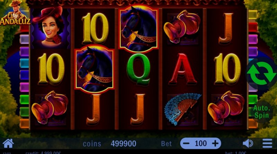This screenshot has width=277, height=154.
Task: Click the red A symbol
Action: (x=182, y=69)
